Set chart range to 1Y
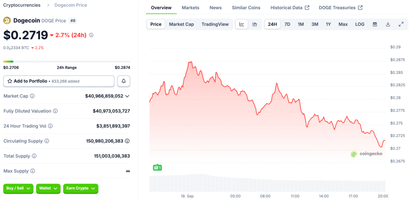 click(328, 24)
